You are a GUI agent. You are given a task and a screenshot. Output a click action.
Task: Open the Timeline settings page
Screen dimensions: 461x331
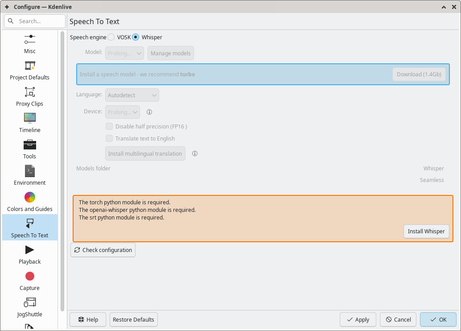pos(30,123)
